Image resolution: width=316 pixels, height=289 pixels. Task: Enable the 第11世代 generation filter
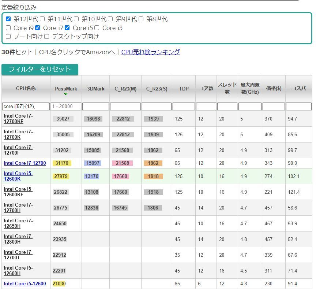coord(42,19)
